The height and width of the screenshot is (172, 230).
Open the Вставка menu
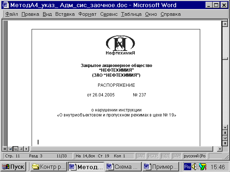(65, 14)
